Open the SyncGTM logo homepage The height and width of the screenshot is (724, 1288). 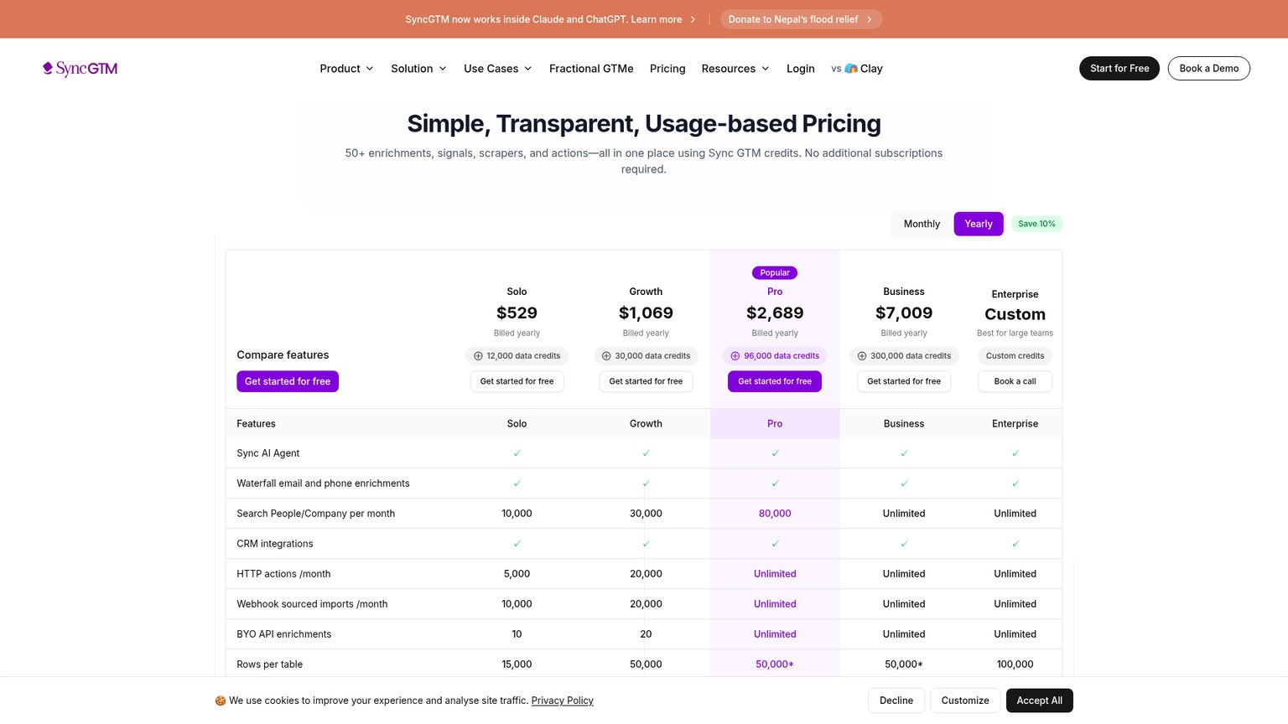pos(80,69)
